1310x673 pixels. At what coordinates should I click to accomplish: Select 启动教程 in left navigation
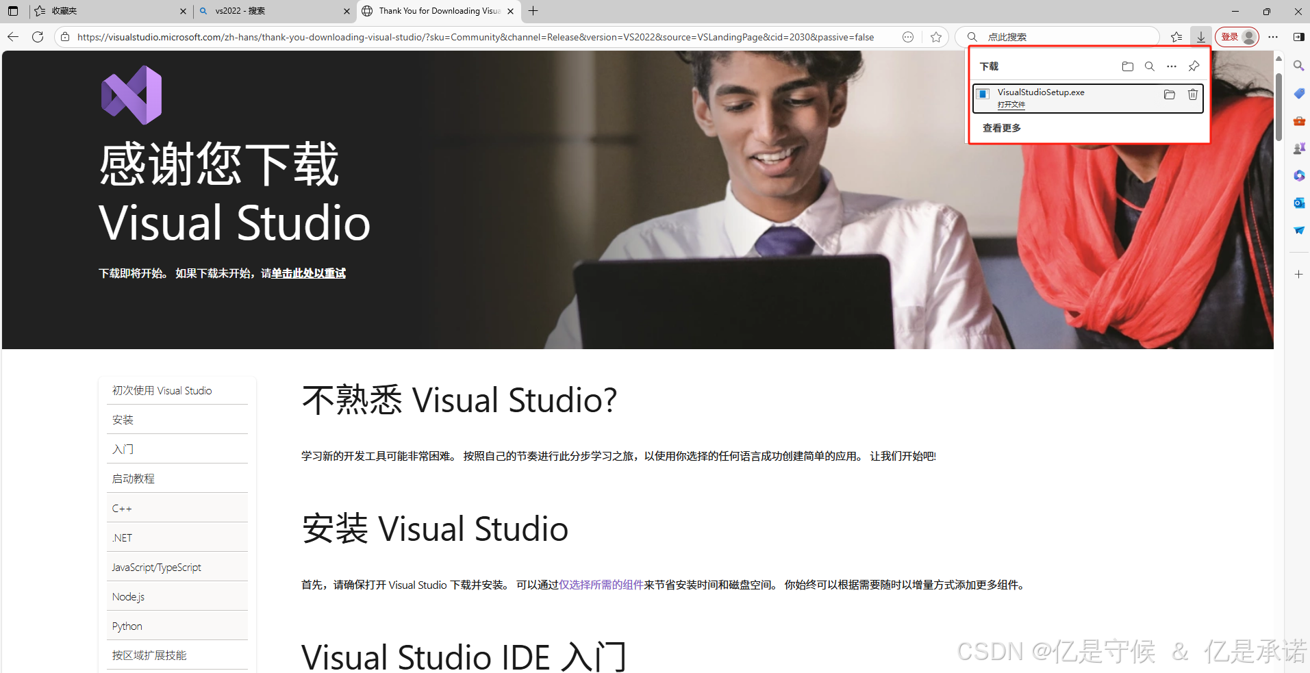point(177,479)
